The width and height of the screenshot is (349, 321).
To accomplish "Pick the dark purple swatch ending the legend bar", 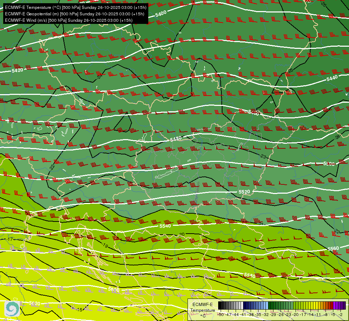I will (345, 305).
